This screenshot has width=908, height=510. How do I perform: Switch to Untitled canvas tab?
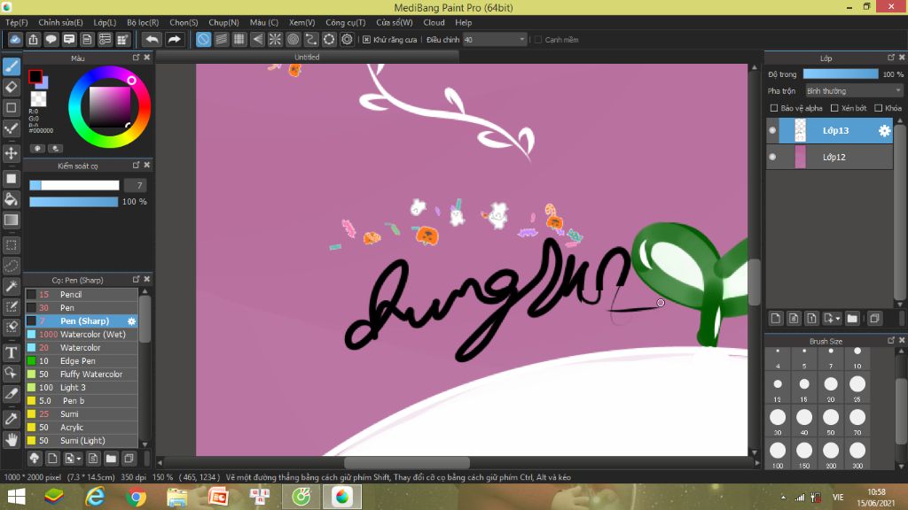coord(307,57)
